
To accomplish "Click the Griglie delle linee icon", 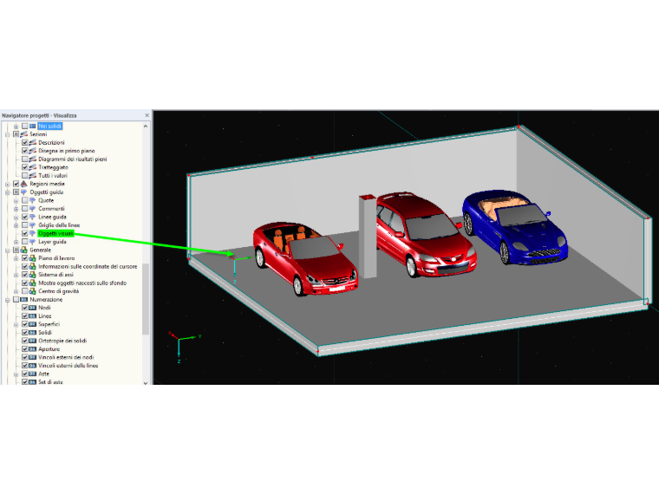I will [32, 225].
